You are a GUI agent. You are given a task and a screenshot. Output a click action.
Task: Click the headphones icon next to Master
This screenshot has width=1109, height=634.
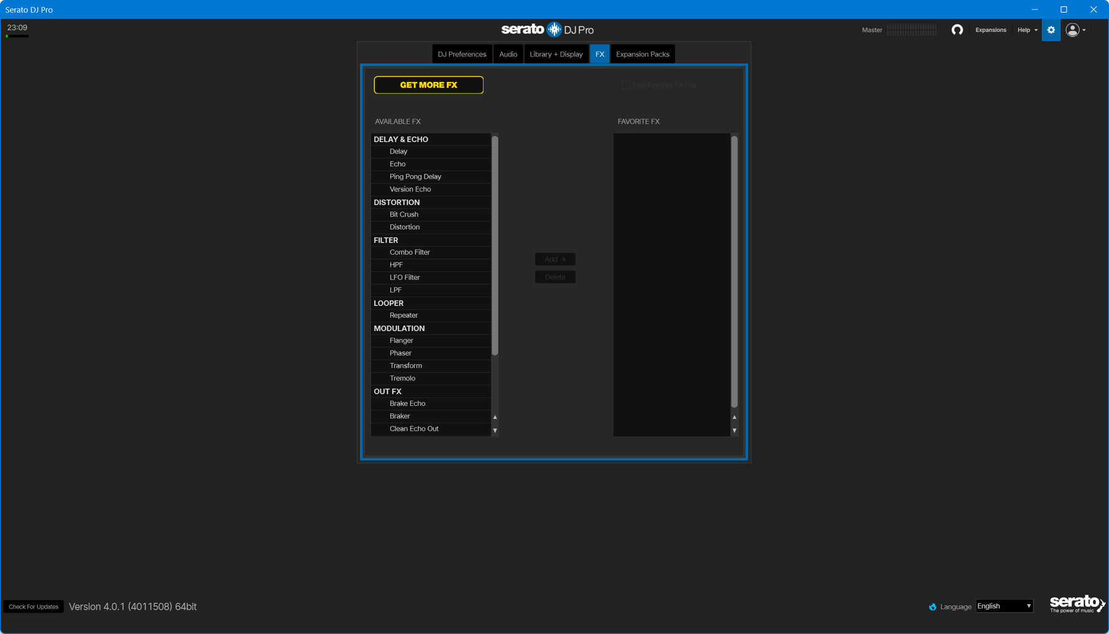[x=957, y=30]
